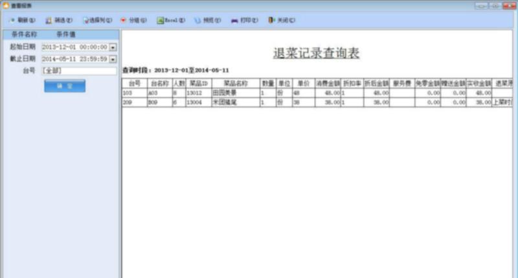Screen dimensions: 518x278
Task: Click the 退菜记录查询表 report title
Action: tap(316, 53)
